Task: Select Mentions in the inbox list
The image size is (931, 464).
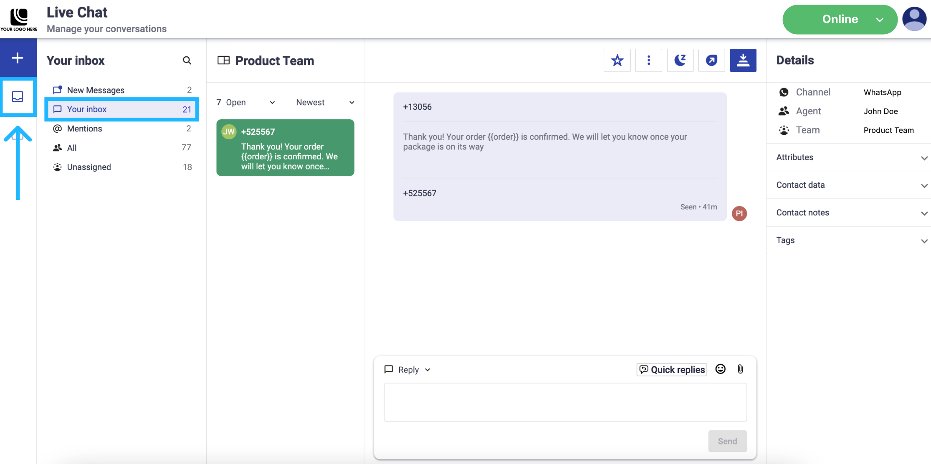Action: tap(85, 129)
